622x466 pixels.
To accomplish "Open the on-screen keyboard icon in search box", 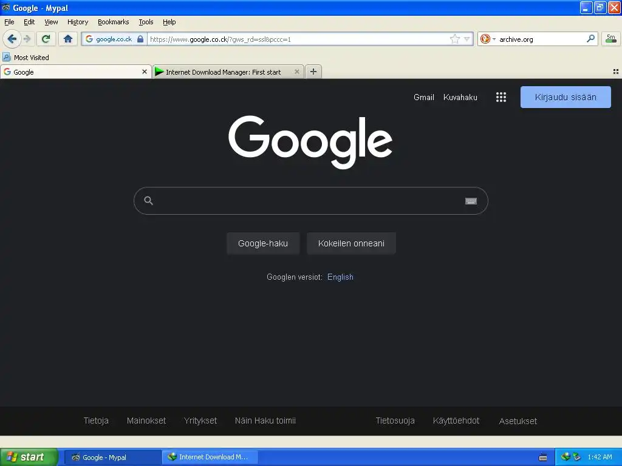I will (x=471, y=201).
